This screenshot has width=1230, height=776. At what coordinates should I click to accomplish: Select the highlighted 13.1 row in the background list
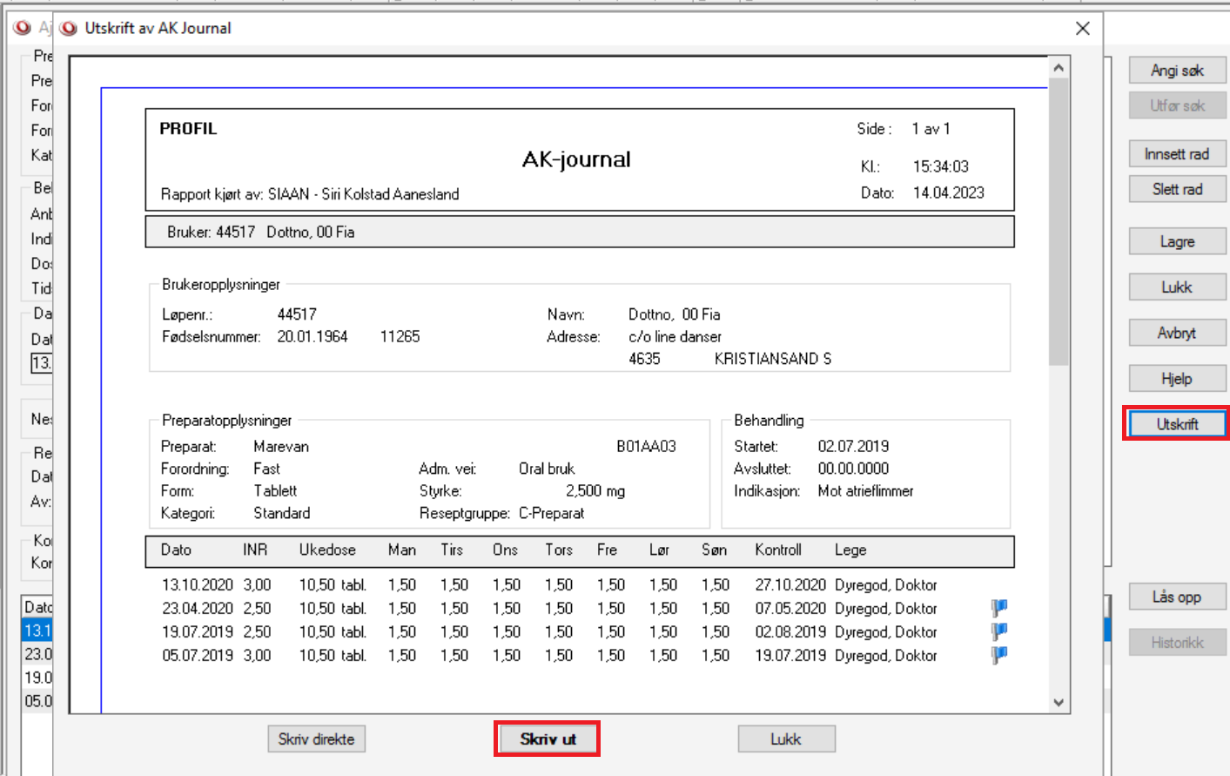click(37, 631)
